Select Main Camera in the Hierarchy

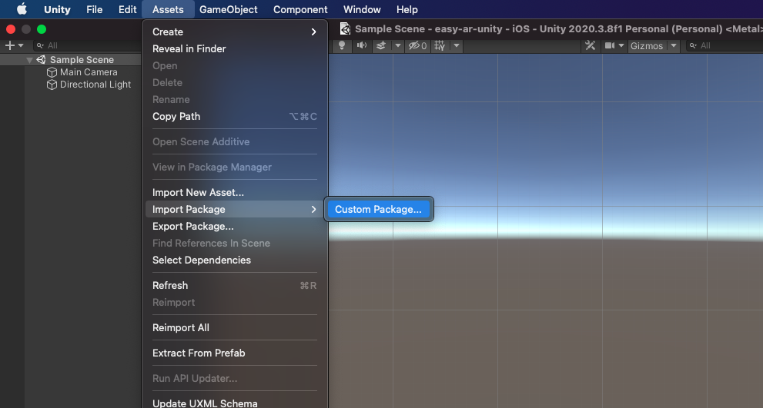pyautogui.click(x=89, y=72)
